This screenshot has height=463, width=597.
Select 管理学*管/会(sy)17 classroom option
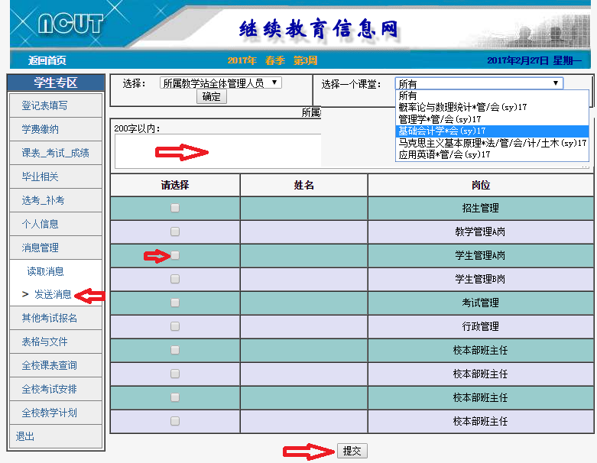(439, 119)
